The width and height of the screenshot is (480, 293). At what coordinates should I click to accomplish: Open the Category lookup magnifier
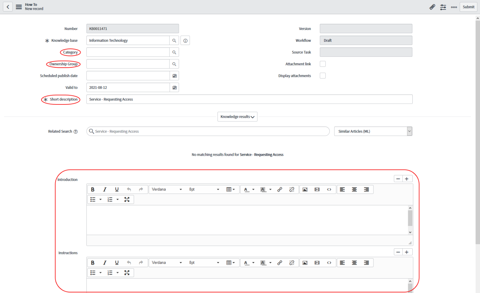click(x=174, y=52)
